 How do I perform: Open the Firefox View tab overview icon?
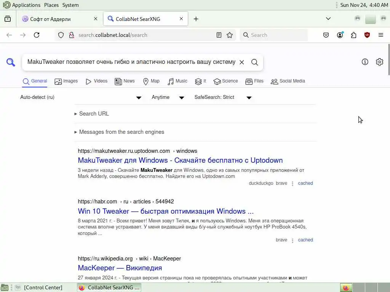click(8, 19)
